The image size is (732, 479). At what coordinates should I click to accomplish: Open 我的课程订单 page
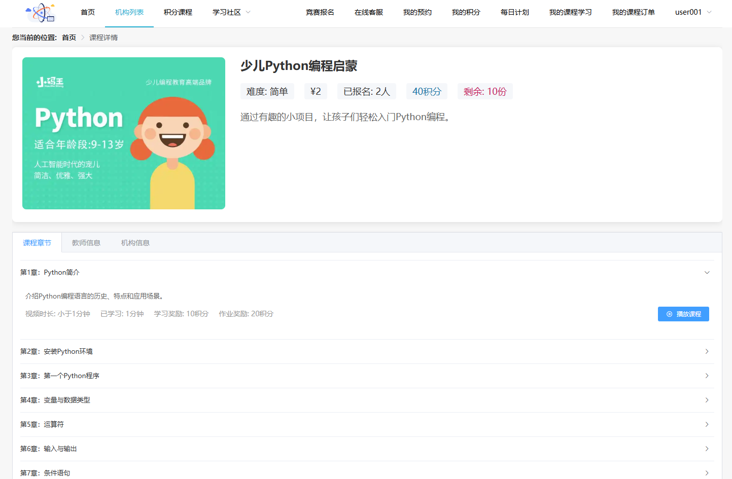point(634,12)
